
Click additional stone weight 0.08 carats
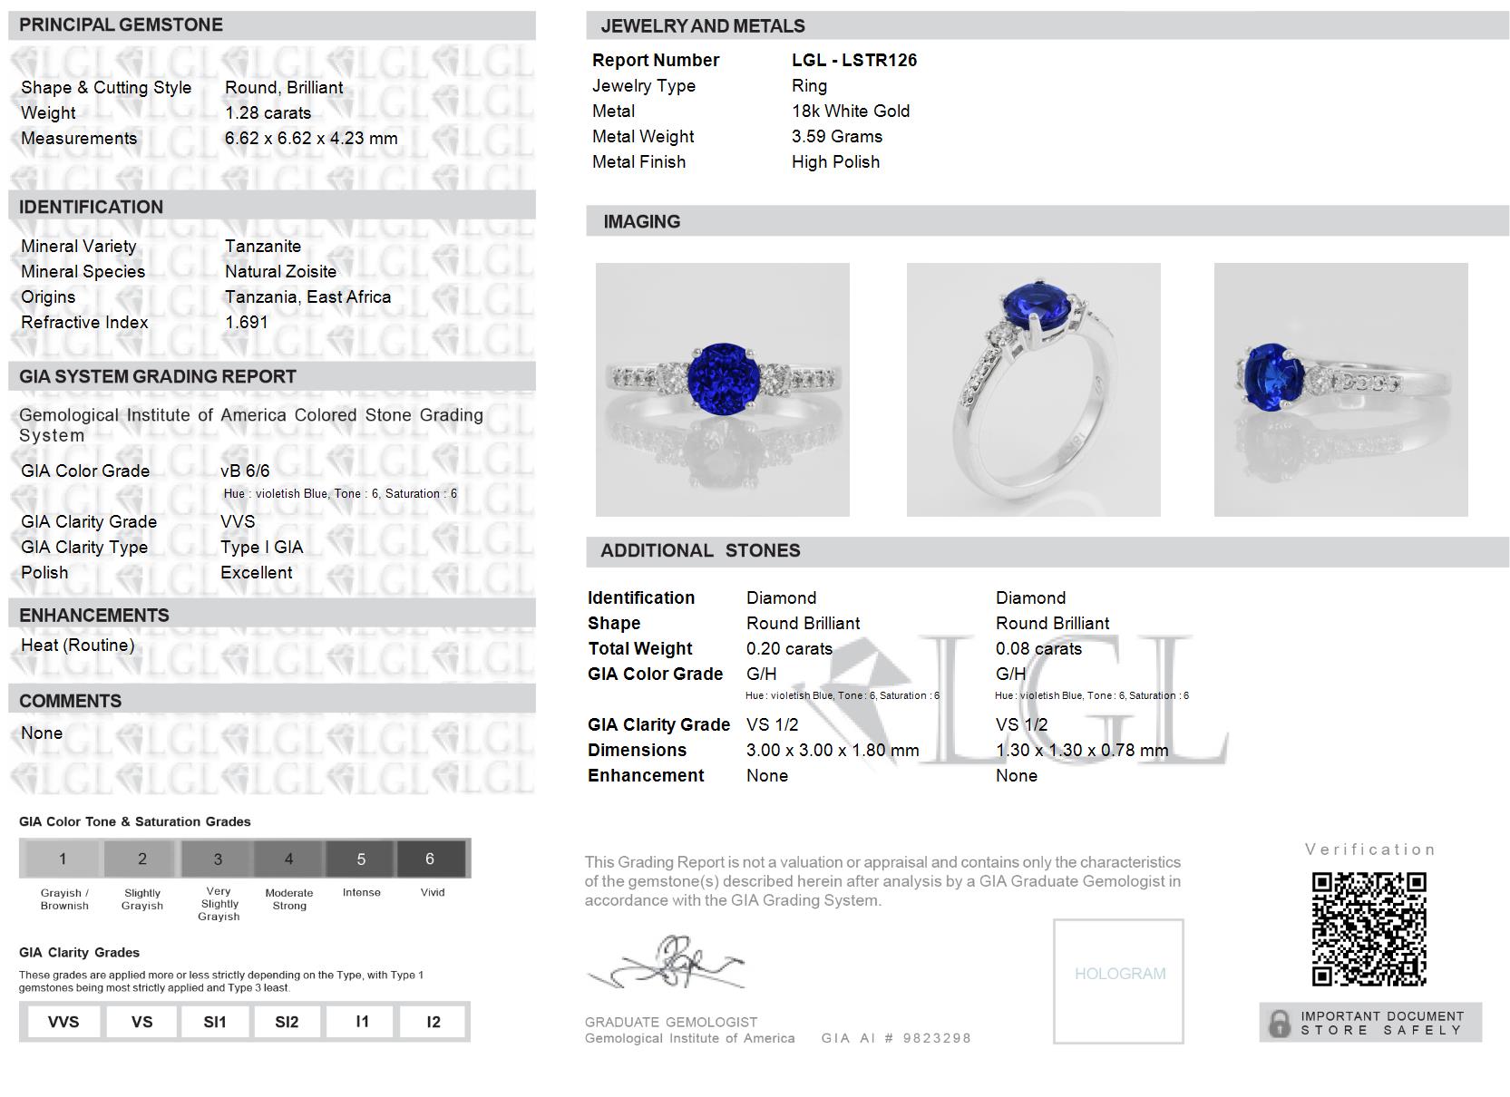[x=1038, y=648]
